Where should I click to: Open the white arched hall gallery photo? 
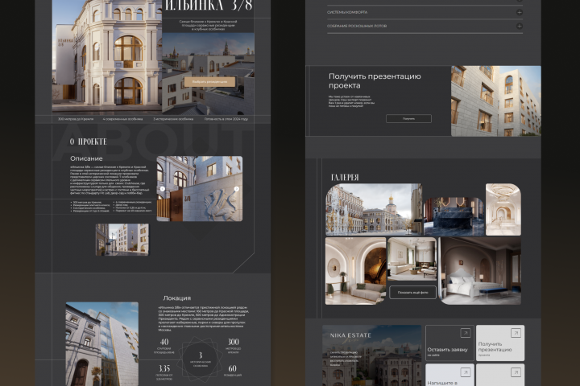click(x=503, y=209)
